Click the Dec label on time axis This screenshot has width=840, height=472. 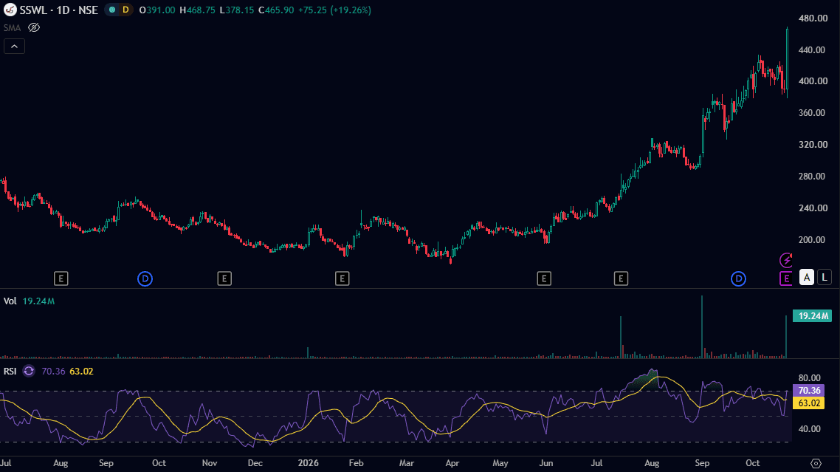click(255, 463)
